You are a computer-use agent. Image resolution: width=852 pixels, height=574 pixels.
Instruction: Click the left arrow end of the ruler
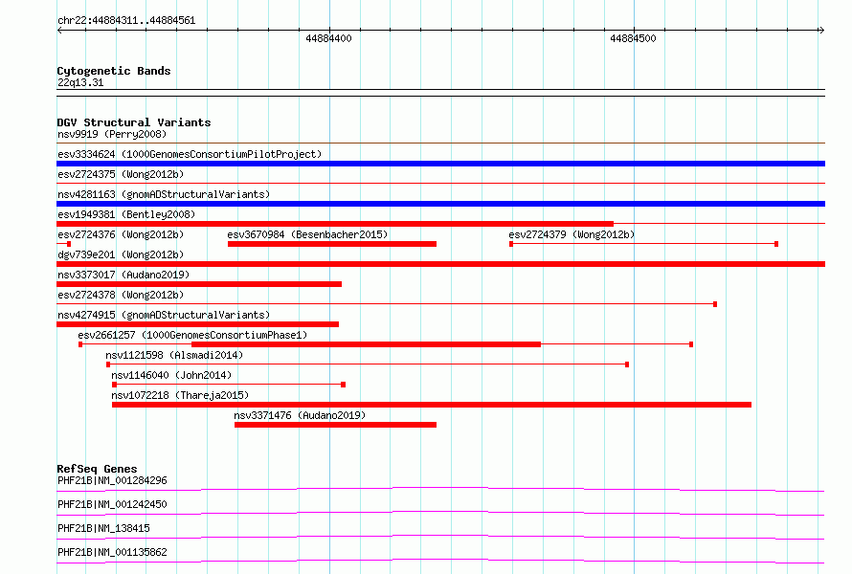coord(59,30)
